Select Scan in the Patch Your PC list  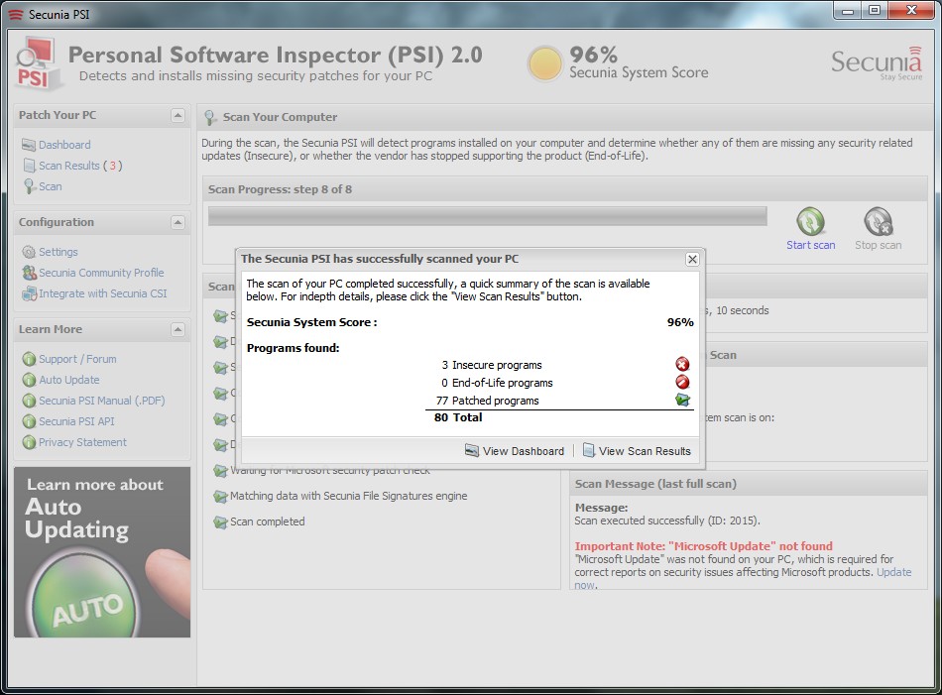coord(51,186)
